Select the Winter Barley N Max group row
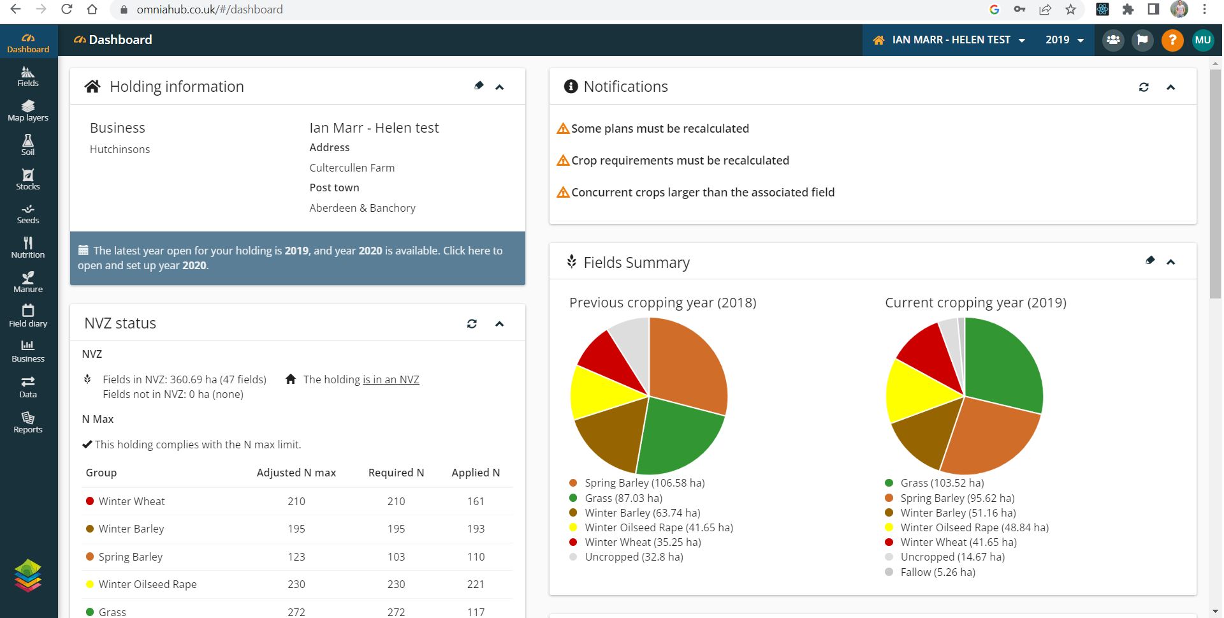Image resolution: width=1224 pixels, height=618 pixels. pos(298,529)
